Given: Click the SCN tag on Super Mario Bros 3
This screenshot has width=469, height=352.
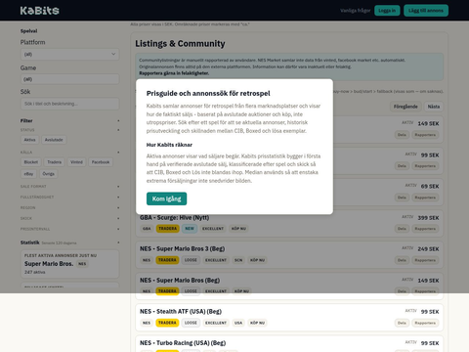Looking at the screenshot, I should pyautogui.click(x=238, y=260).
